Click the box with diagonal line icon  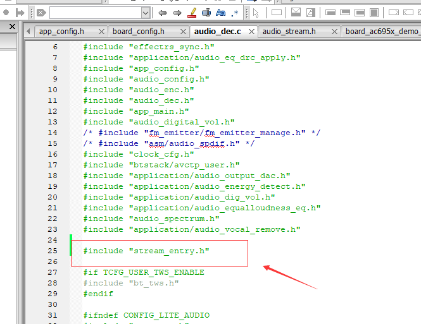coord(311,13)
